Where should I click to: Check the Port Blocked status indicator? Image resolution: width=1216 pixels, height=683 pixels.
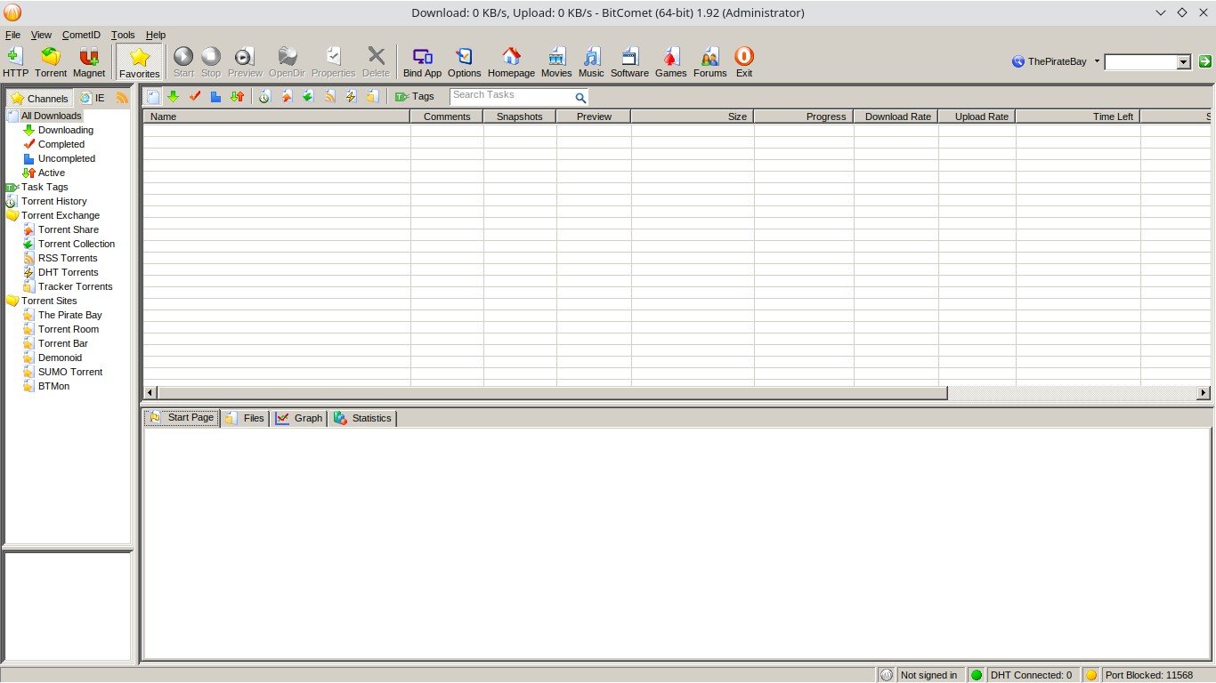pos(1148,674)
